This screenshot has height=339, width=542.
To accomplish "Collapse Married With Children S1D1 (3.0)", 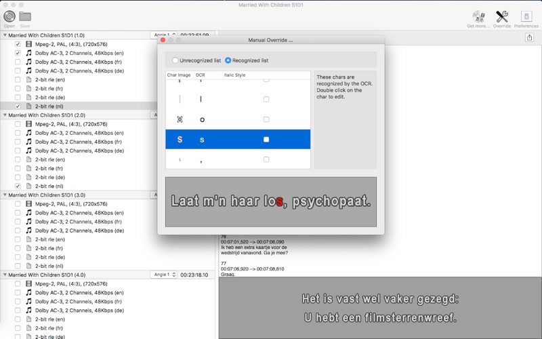I will point(5,195).
